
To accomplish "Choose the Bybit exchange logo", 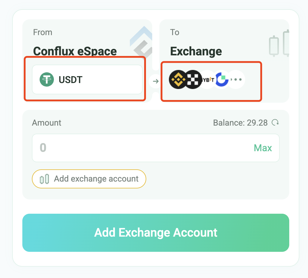I will coord(208,79).
